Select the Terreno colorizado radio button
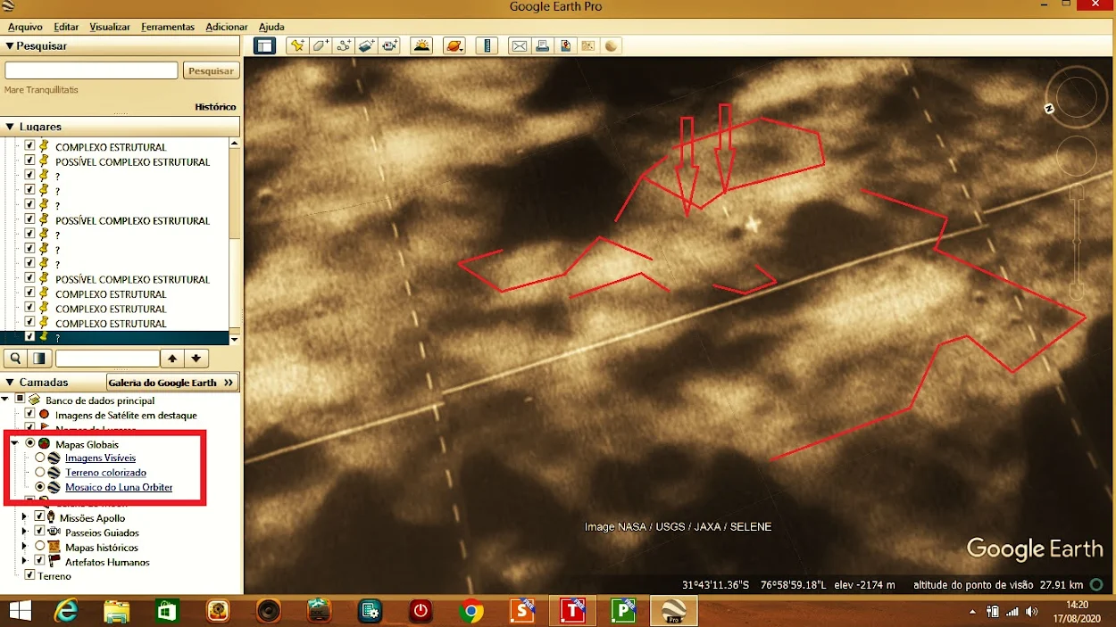The image size is (1116, 627). [40, 473]
